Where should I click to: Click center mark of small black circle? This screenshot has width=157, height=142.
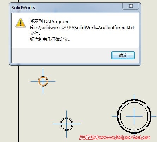[x=67, y=124]
